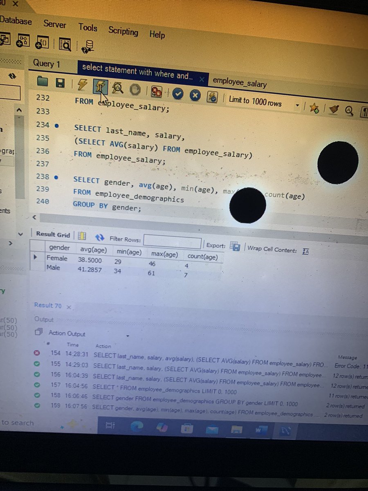Image resolution: width=368 pixels, height=491 pixels.
Task: Save the script with the floppy disk icon
Action: pos(60,83)
